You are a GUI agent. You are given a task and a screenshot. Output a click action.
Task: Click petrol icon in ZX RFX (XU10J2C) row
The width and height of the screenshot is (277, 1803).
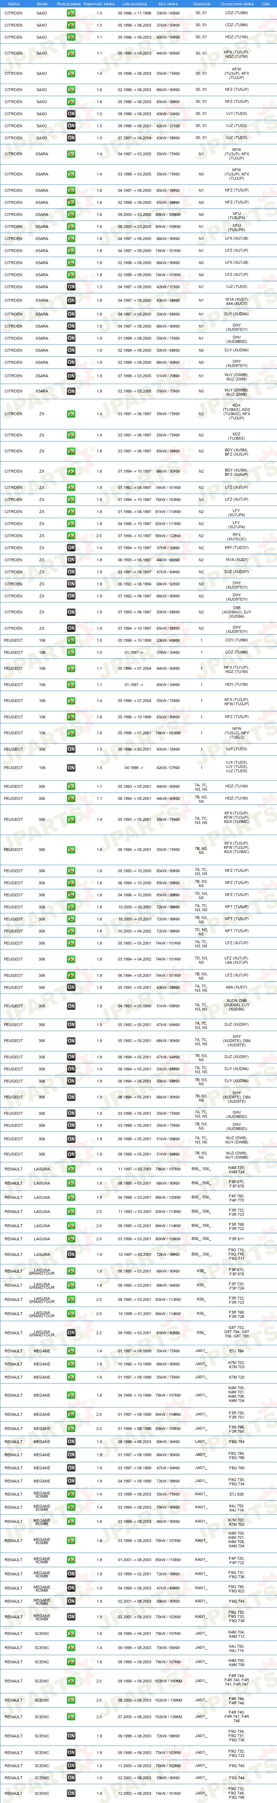[x=70, y=536]
